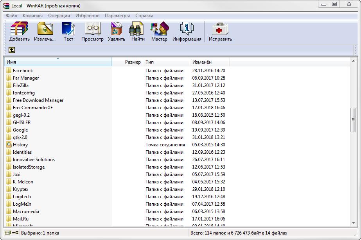The image size is (361, 240).
Task: Click date 06.03.2015 13:58
Action: (x=208, y=211)
